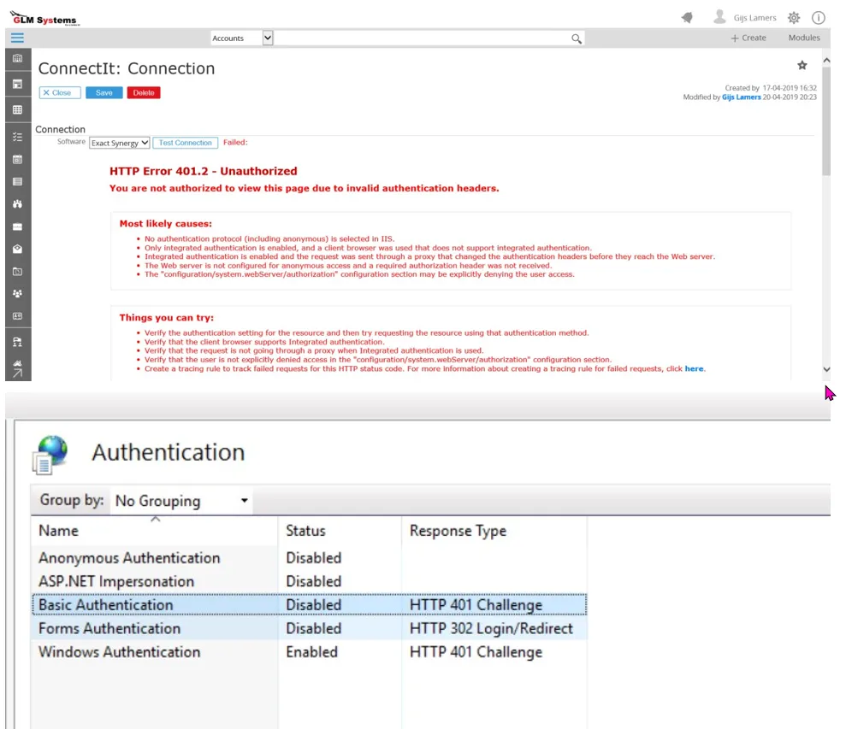Click the binoculars icon in sidebar
Image resolution: width=846 pixels, height=729 pixels.
click(x=17, y=204)
